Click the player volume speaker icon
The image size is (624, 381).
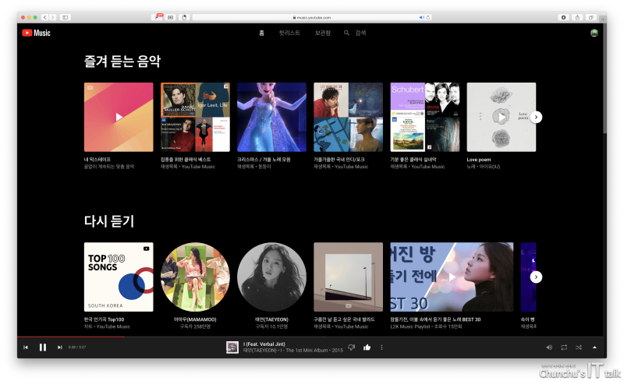pyautogui.click(x=549, y=347)
